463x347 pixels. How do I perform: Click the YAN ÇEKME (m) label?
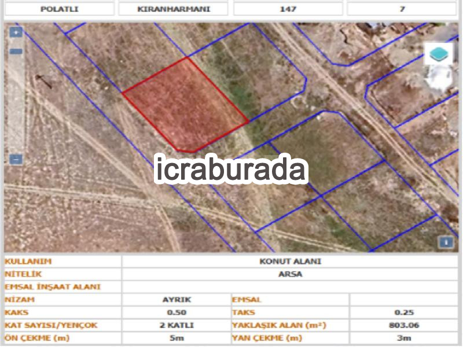click(x=267, y=338)
